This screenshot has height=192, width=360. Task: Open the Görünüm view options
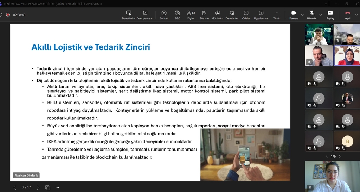(x=218, y=15)
